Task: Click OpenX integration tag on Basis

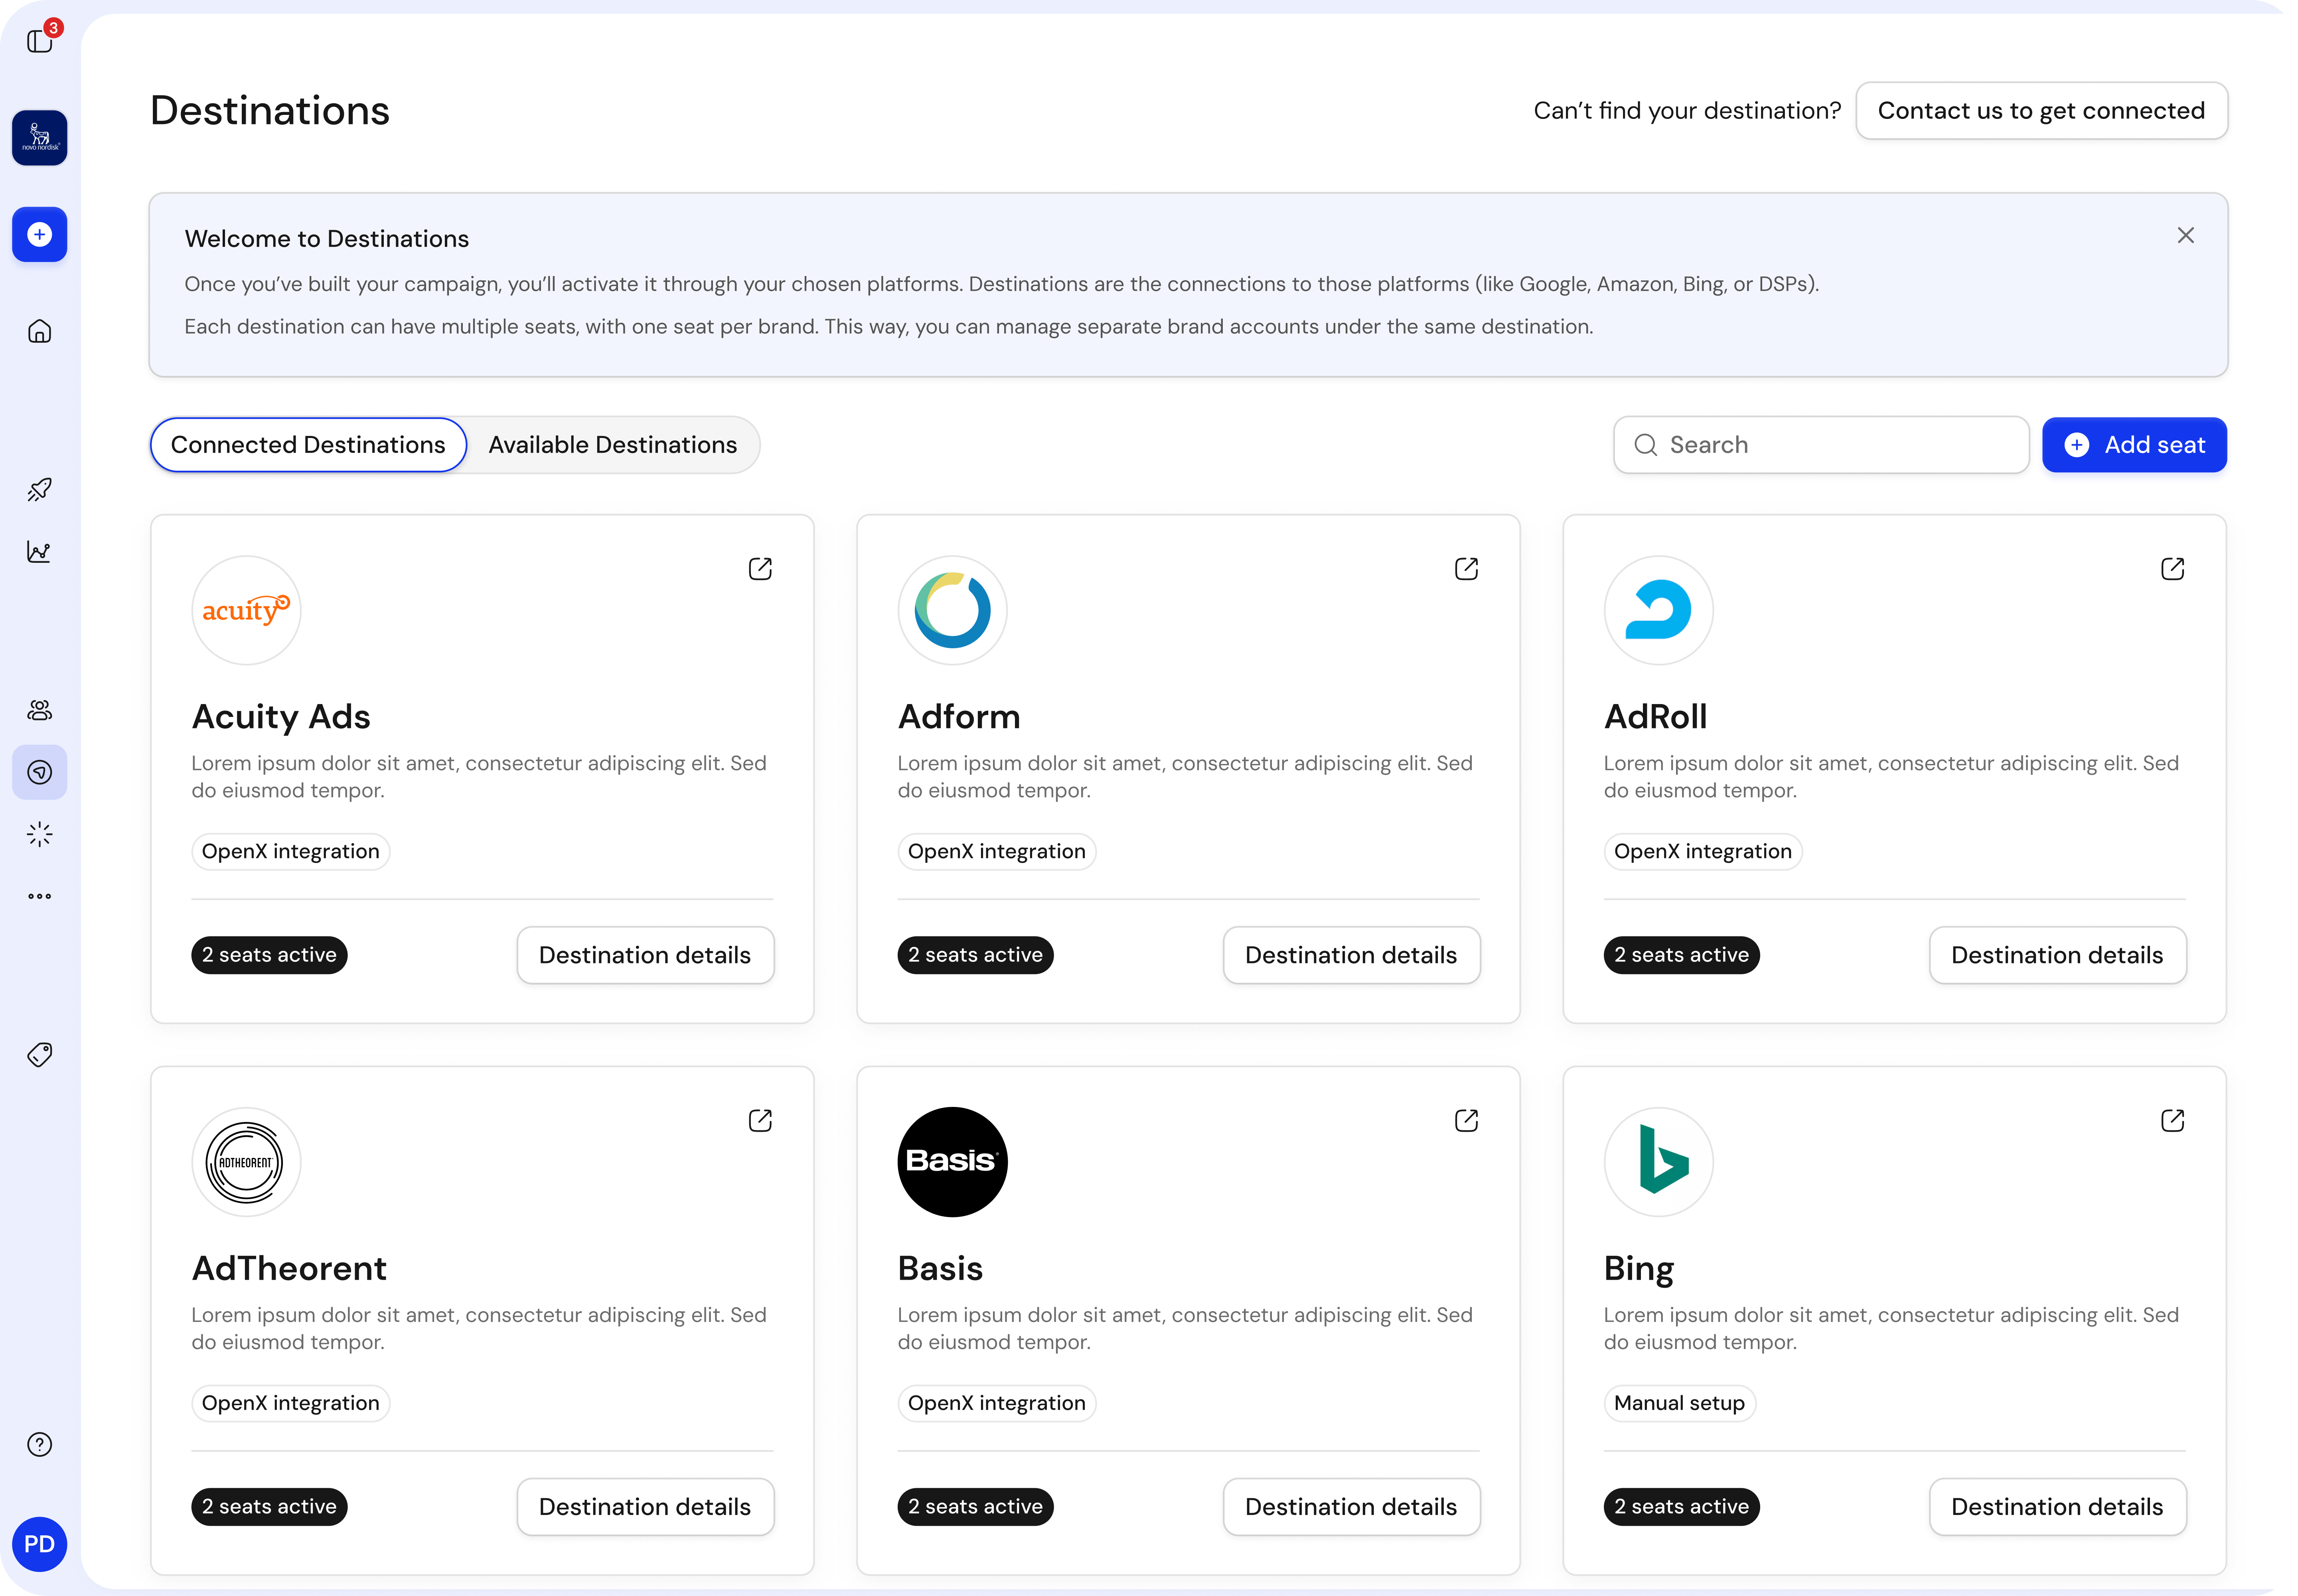Action: tap(997, 1403)
